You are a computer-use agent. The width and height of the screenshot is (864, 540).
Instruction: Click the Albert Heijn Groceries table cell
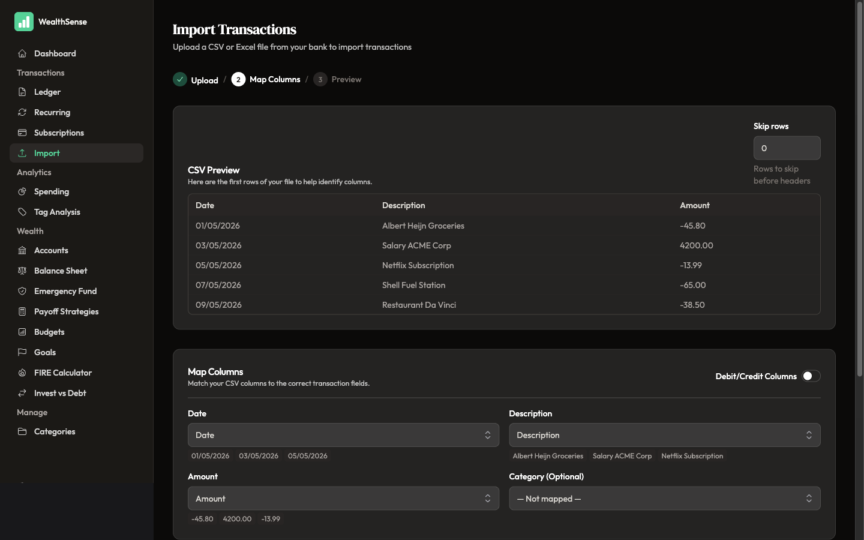click(423, 226)
